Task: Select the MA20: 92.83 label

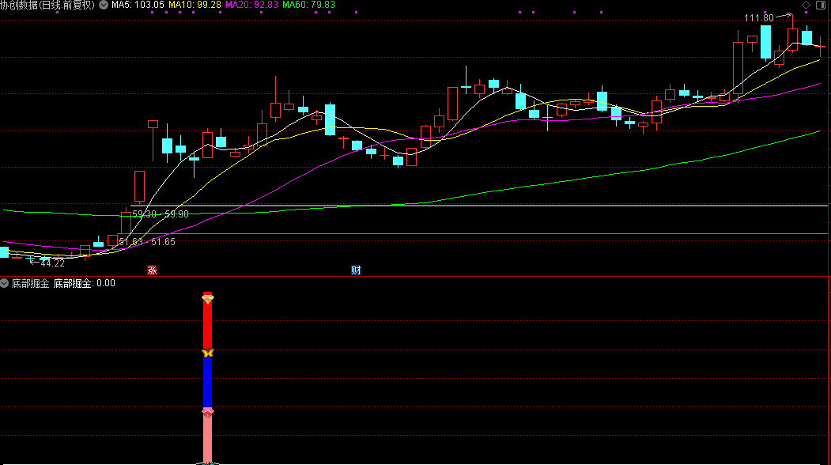Action: click(251, 5)
